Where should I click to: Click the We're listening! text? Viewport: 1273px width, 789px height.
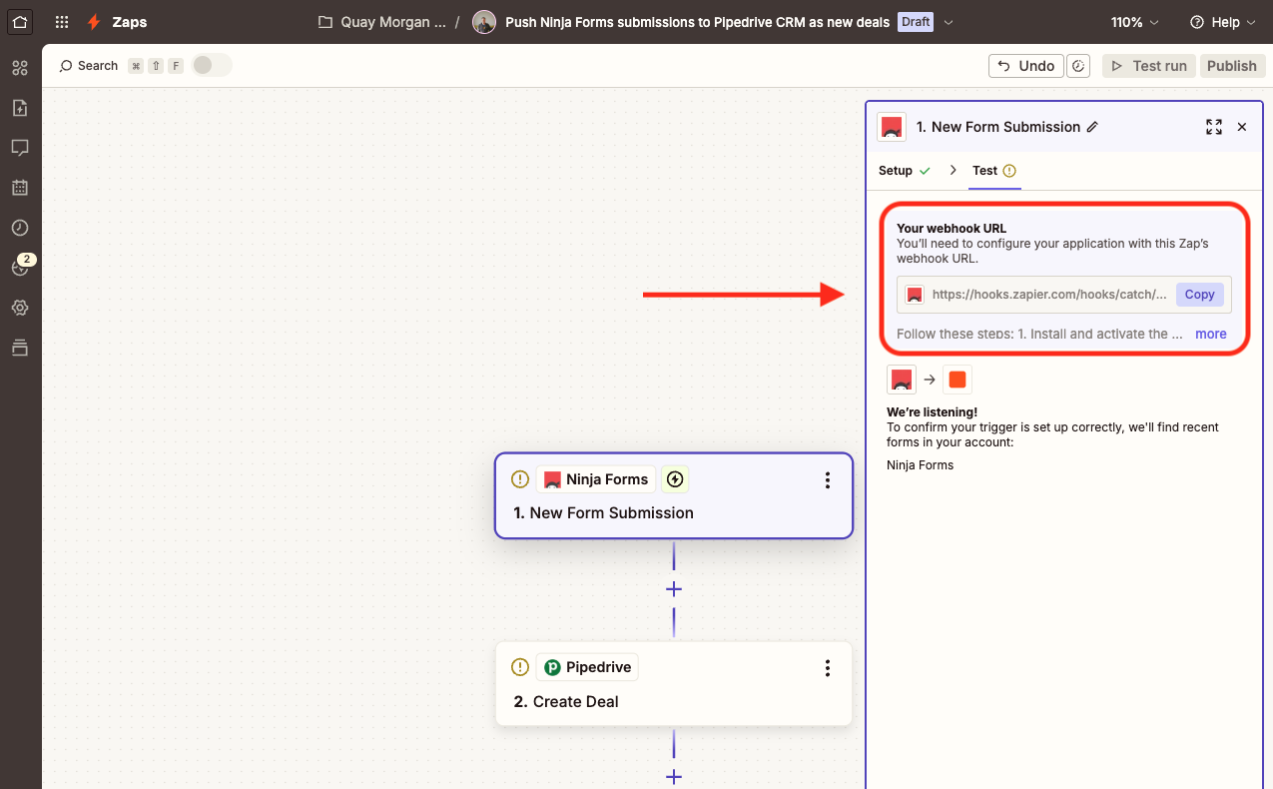click(x=932, y=411)
